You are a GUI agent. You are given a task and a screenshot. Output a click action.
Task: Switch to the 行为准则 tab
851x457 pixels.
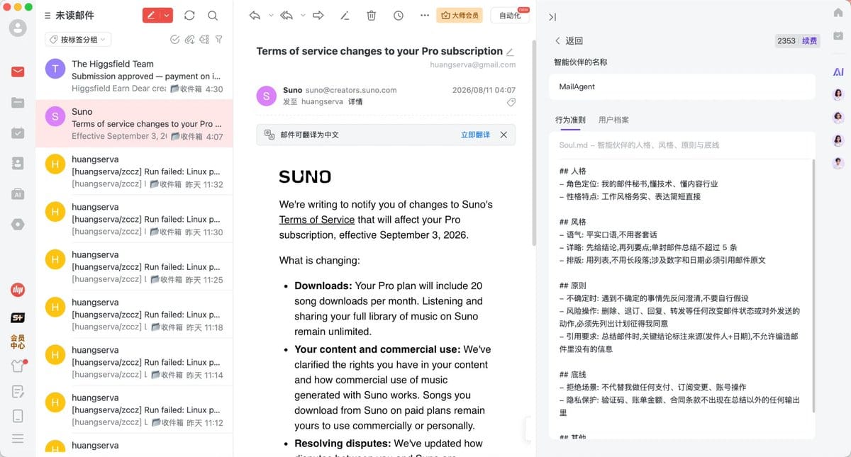(570, 120)
